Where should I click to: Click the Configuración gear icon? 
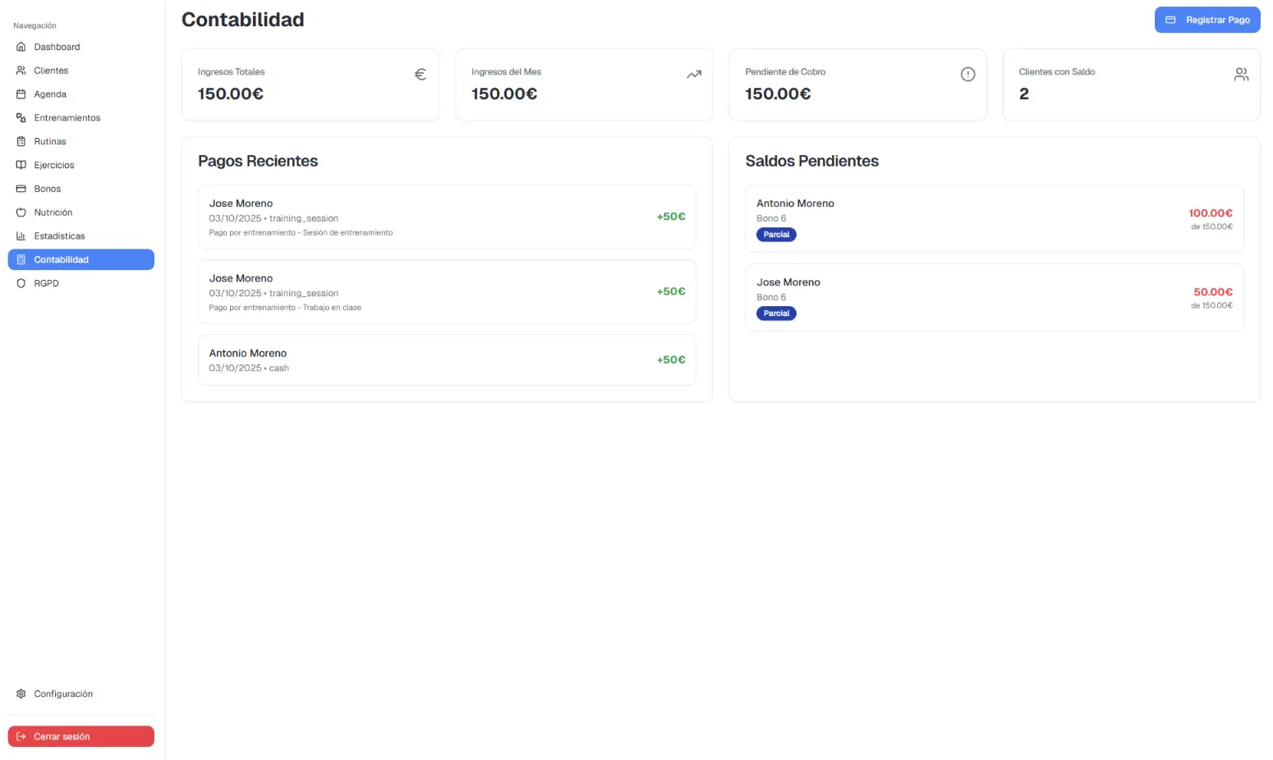tap(21, 694)
